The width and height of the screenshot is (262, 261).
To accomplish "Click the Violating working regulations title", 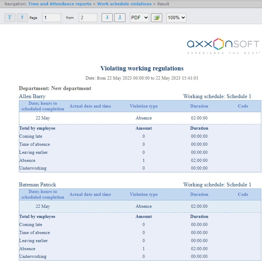I will pos(142,68).
